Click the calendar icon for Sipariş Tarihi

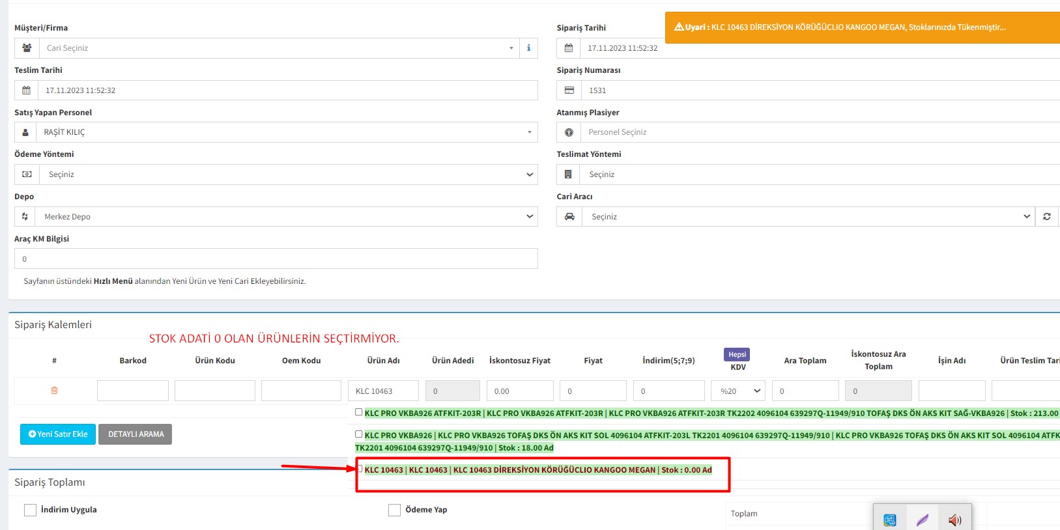pos(568,48)
